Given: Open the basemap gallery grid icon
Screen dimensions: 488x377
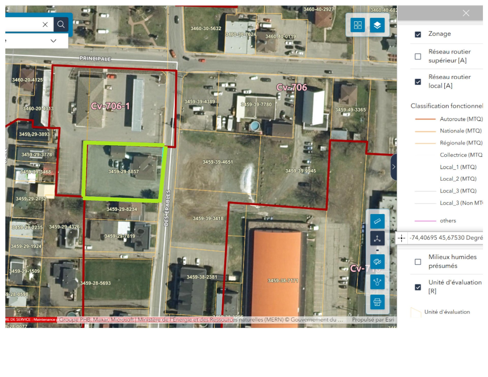Looking at the screenshot, I should pyautogui.click(x=358, y=25).
